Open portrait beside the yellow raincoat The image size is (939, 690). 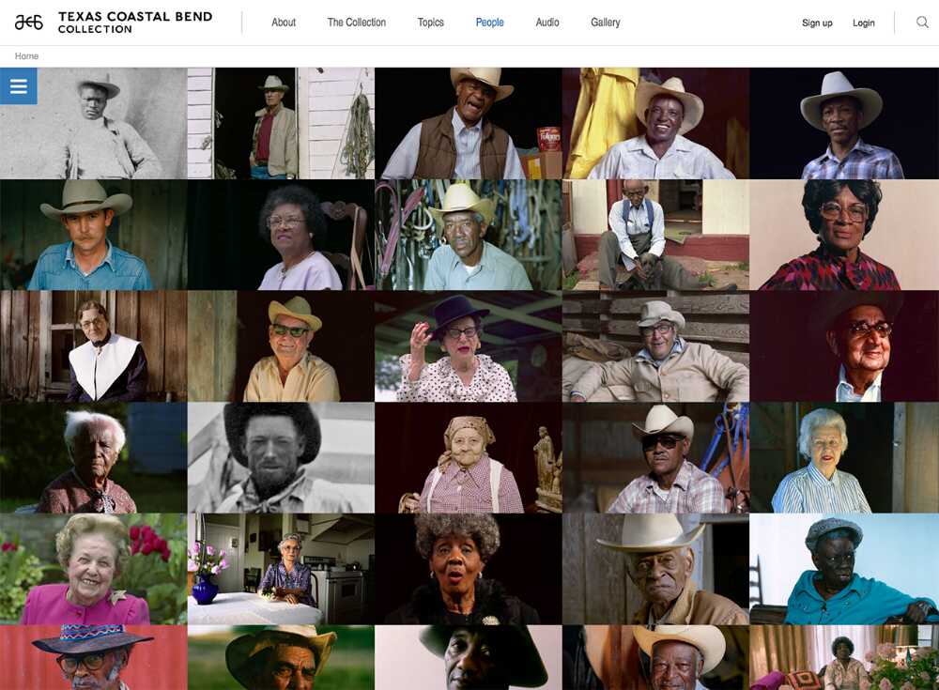coord(655,123)
